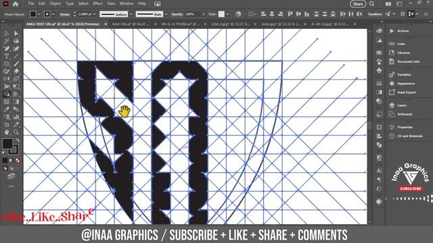Click the Opacity value field
Image resolution: width=433 pixels, height=243 pixels.
click(x=193, y=14)
